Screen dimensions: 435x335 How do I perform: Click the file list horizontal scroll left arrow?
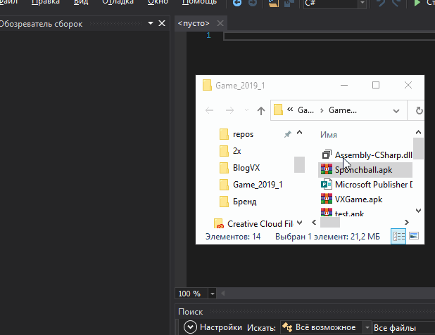pos(314,223)
